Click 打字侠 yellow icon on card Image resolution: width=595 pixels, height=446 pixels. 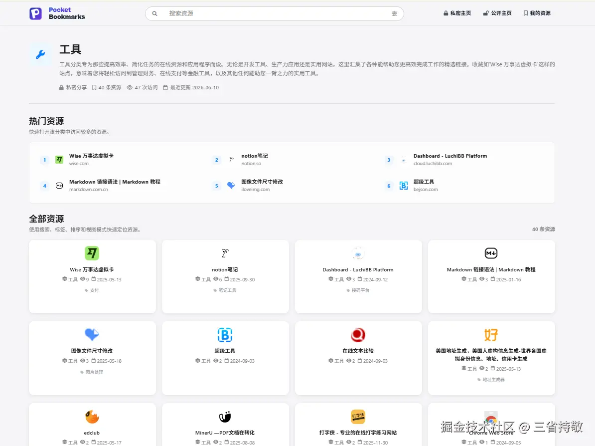coord(358,417)
